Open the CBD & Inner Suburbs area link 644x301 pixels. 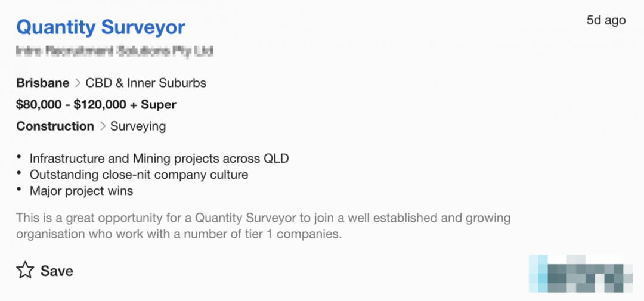(146, 83)
